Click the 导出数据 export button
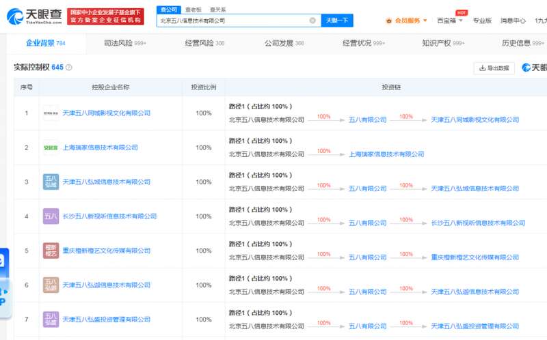547x340 pixels. click(x=494, y=68)
